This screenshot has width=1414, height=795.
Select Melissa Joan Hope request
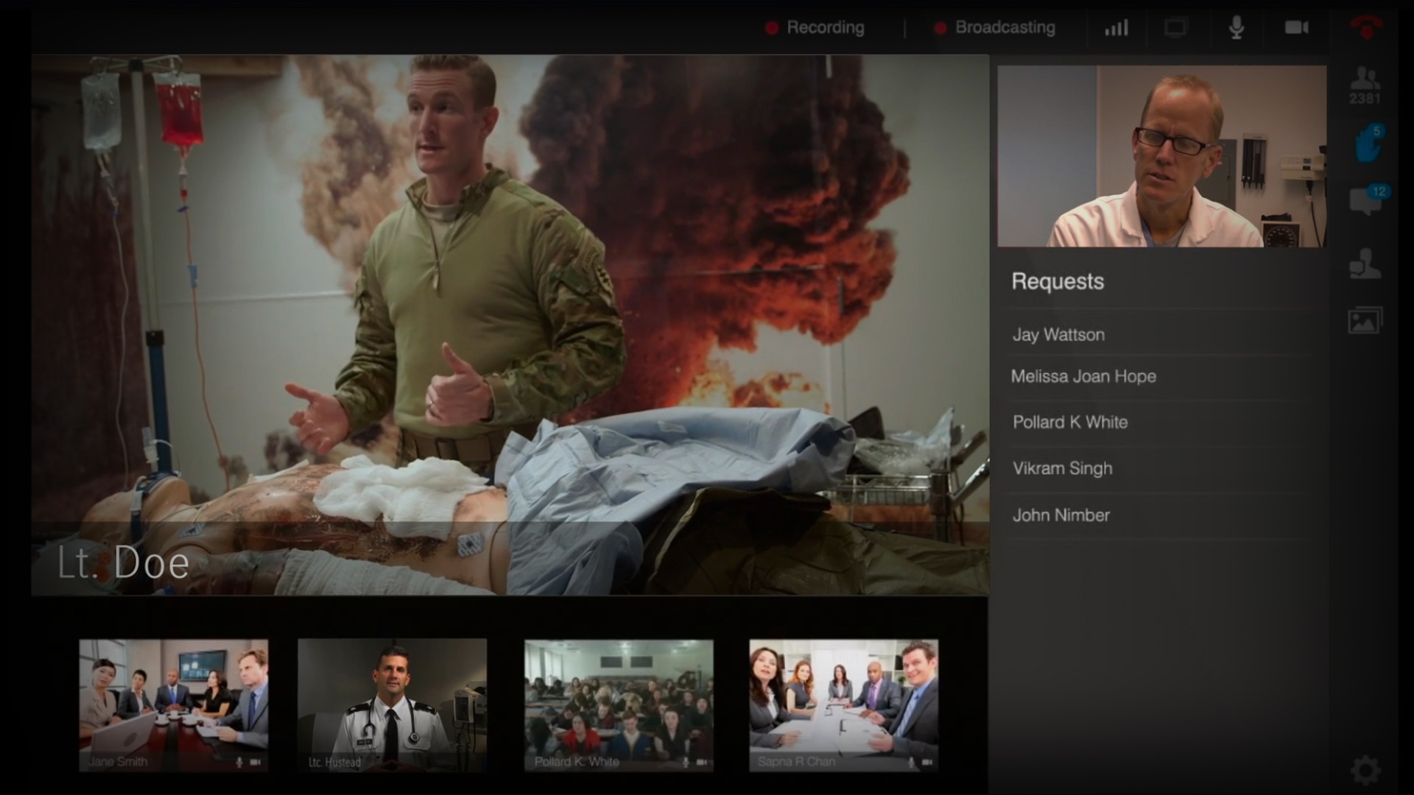click(x=1083, y=377)
